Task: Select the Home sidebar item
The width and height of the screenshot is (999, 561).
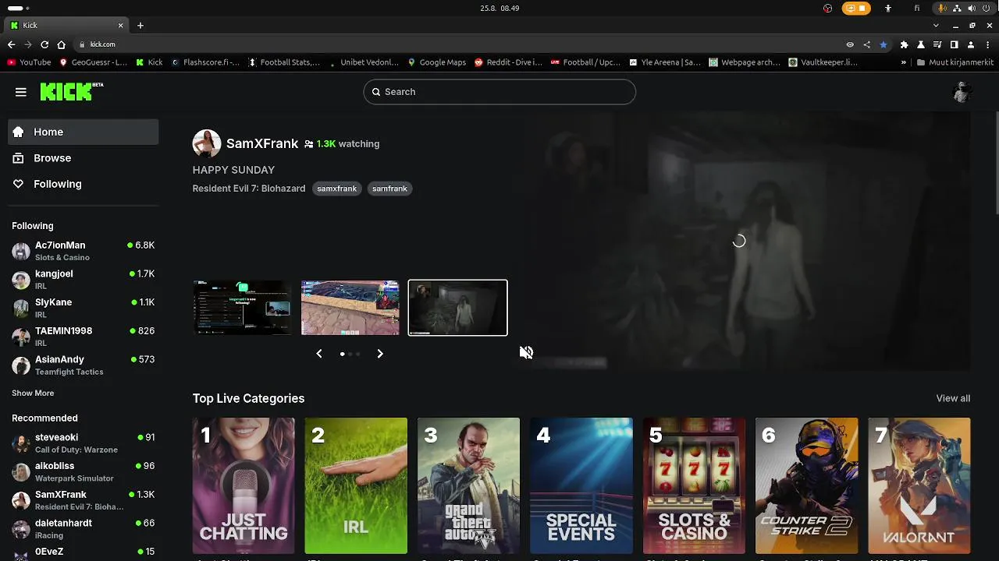Action: (83, 132)
